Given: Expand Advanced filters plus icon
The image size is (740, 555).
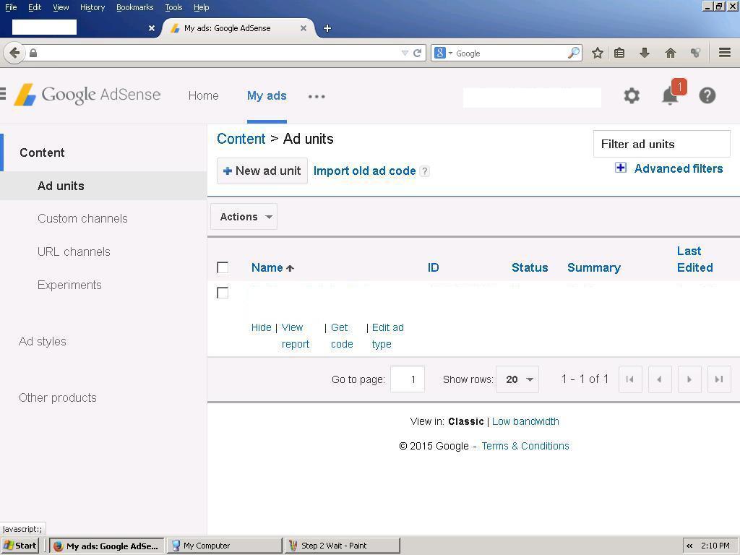Looking at the screenshot, I should coord(621,168).
